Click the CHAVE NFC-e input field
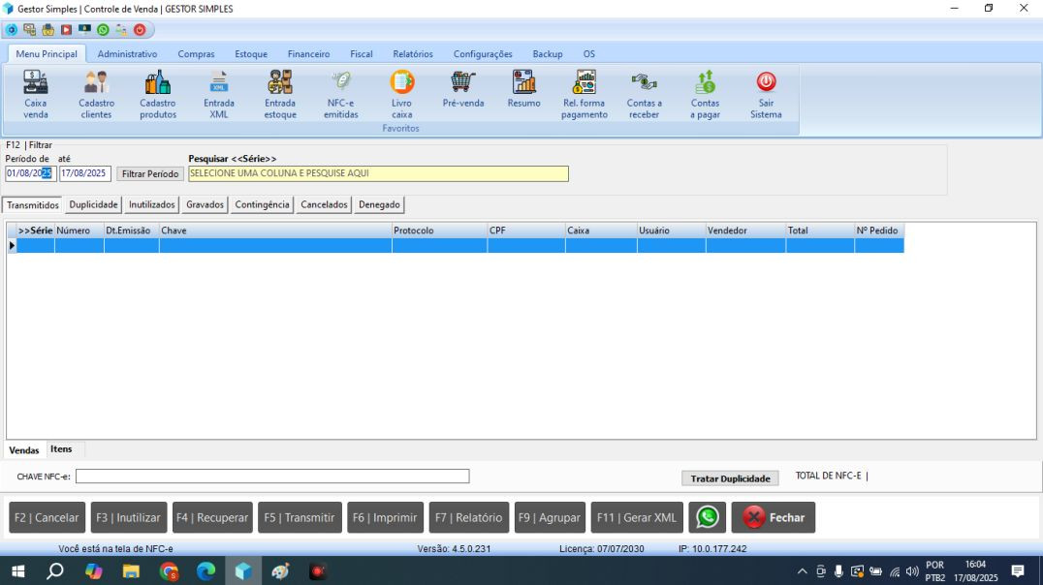Screen dimensions: 1043x585 point(272,477)
